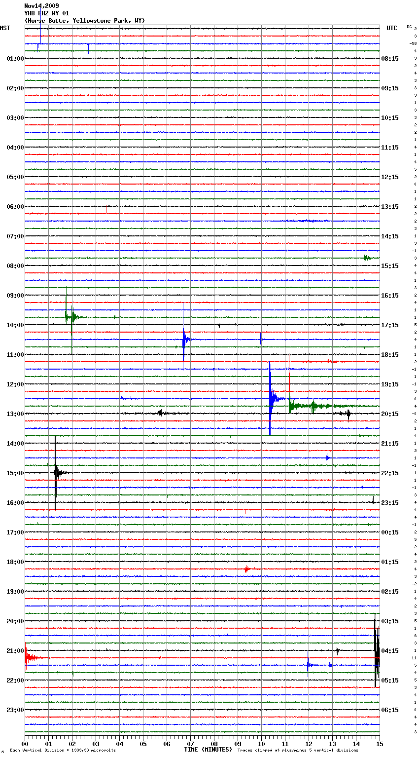
Task: Click the "00" minute axis tick label
Action: [25, 744]
